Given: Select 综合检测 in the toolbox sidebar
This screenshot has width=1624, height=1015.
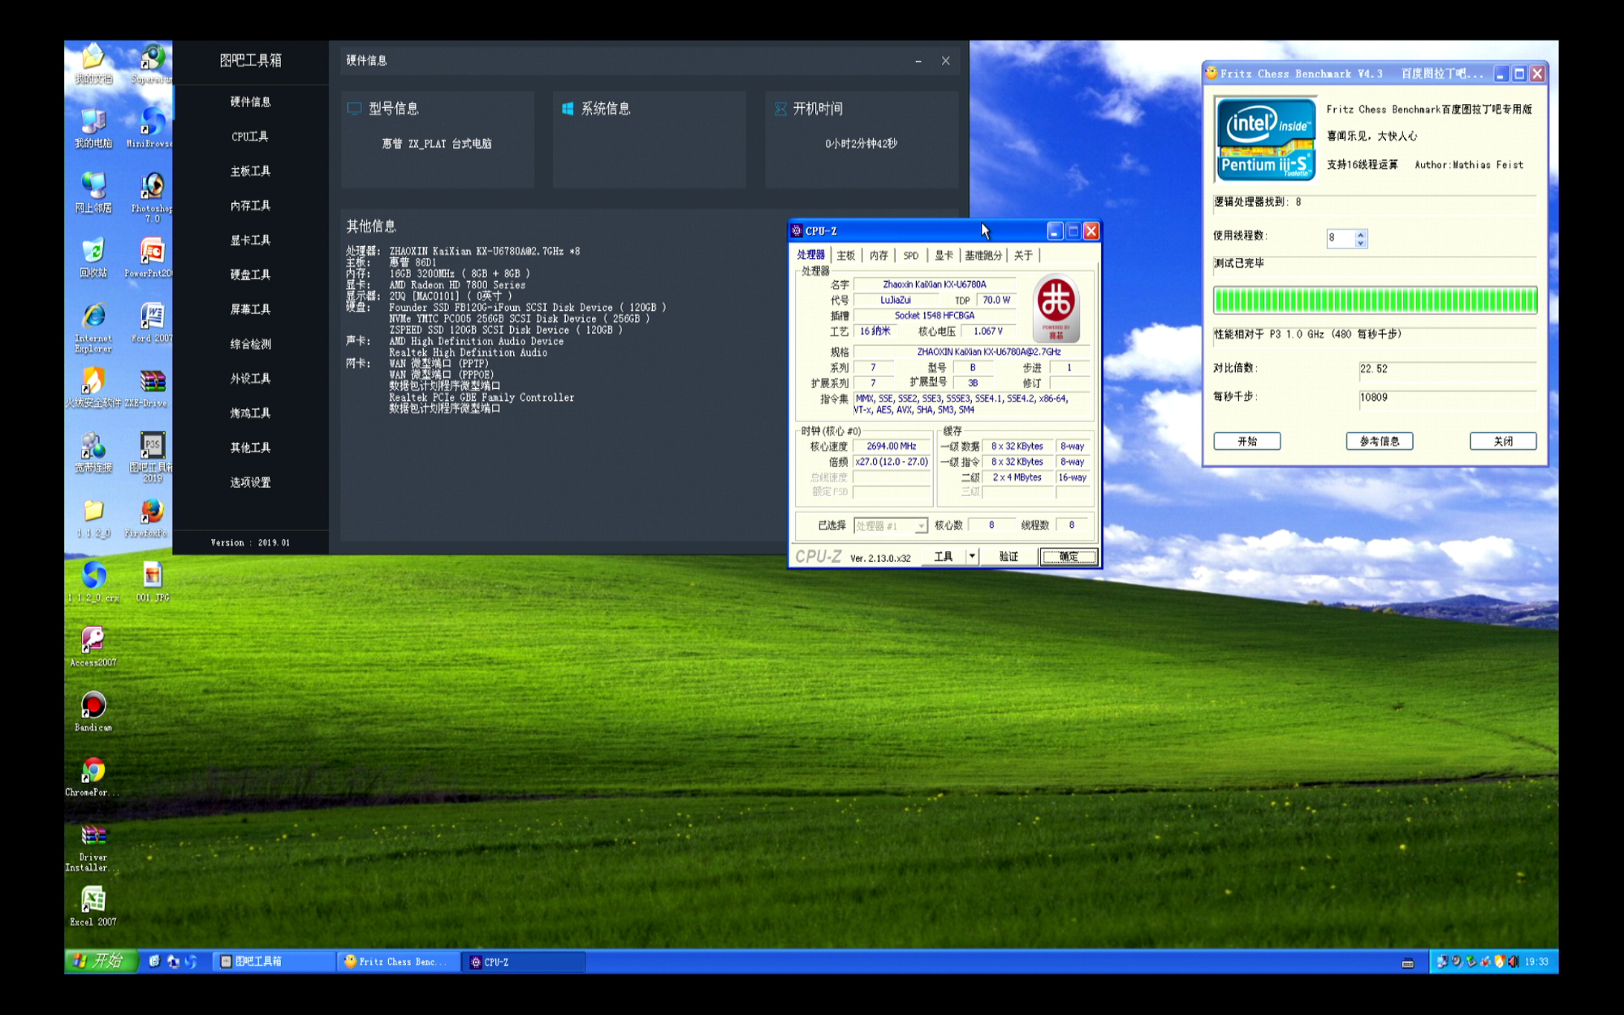Looking at the screenshot, I should click(x=250, y=344).
